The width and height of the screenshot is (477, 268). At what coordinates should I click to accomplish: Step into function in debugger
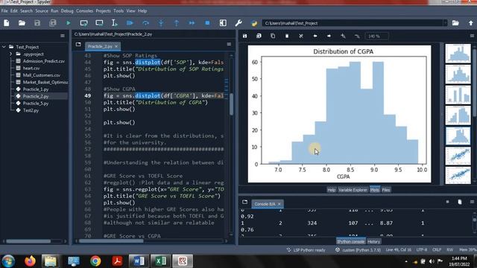161,23
